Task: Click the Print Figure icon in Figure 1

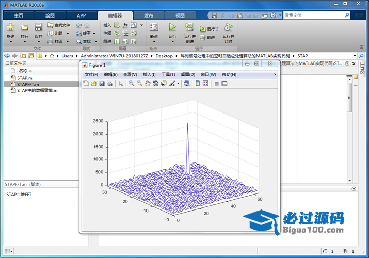Action: point(109,84)
